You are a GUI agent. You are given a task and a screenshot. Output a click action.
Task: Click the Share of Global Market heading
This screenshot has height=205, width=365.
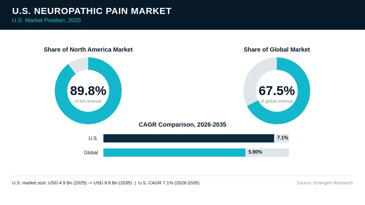pos(277,50)
